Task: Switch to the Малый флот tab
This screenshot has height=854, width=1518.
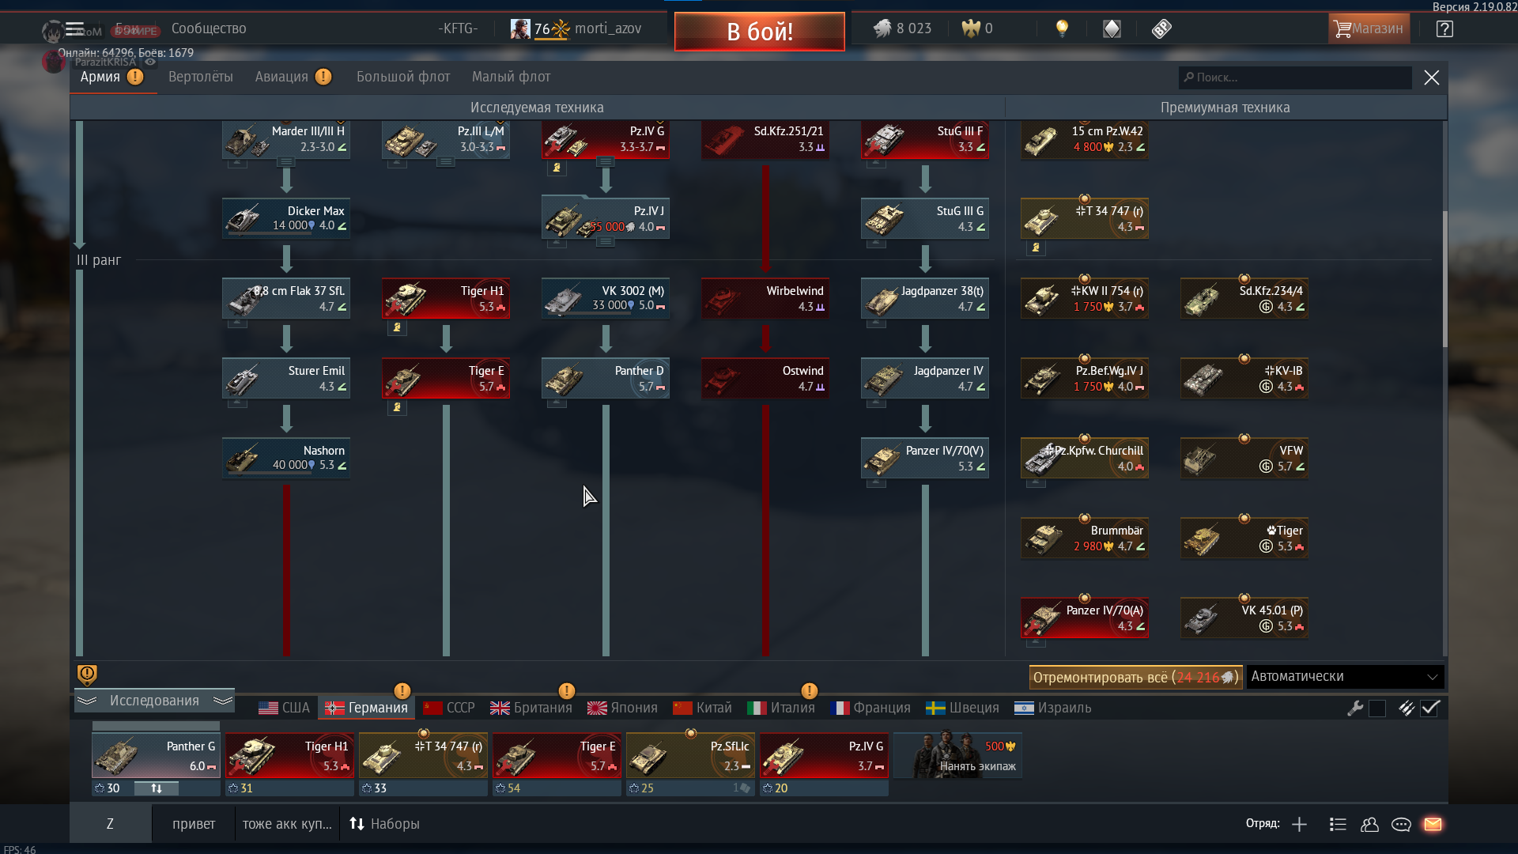Action: (x=511, y=77)
